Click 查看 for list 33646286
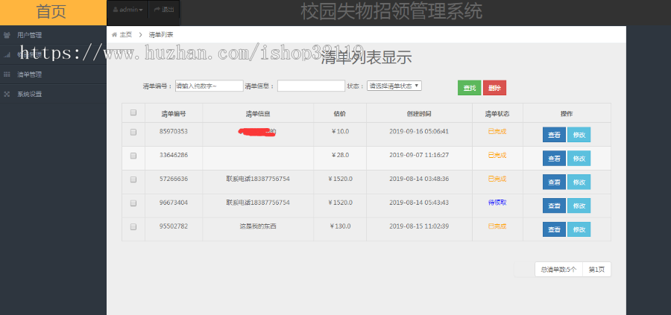 point(554,158)
